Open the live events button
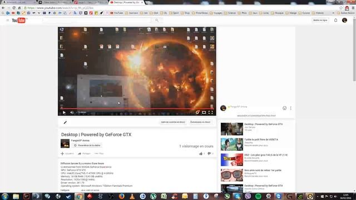356x200 pixels. [200, 122]
